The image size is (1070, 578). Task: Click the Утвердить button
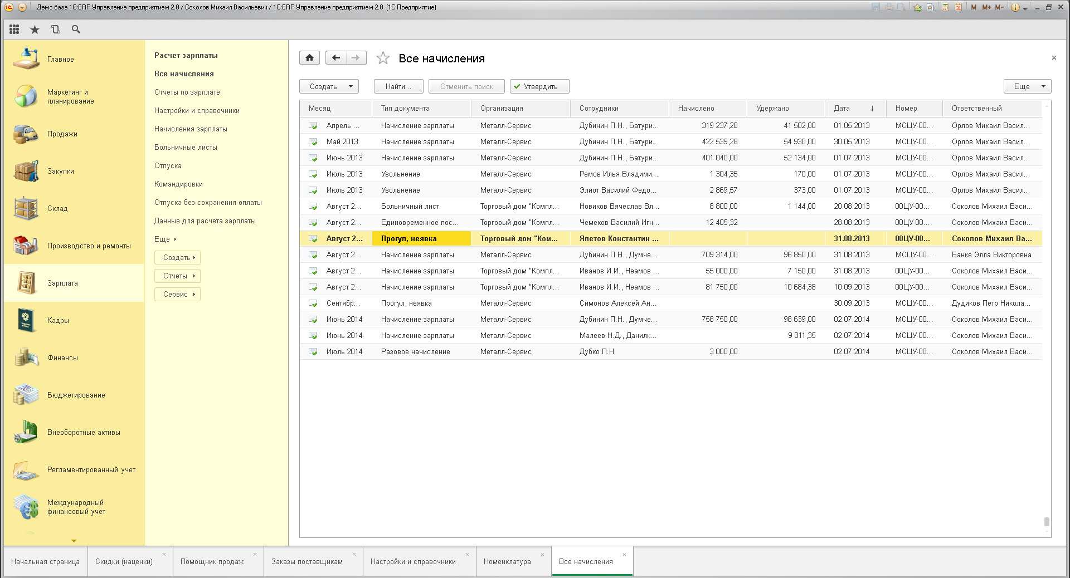539,86
